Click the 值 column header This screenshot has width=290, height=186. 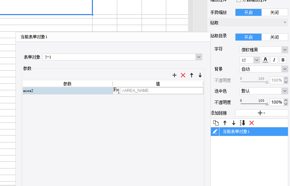(158, 84)
